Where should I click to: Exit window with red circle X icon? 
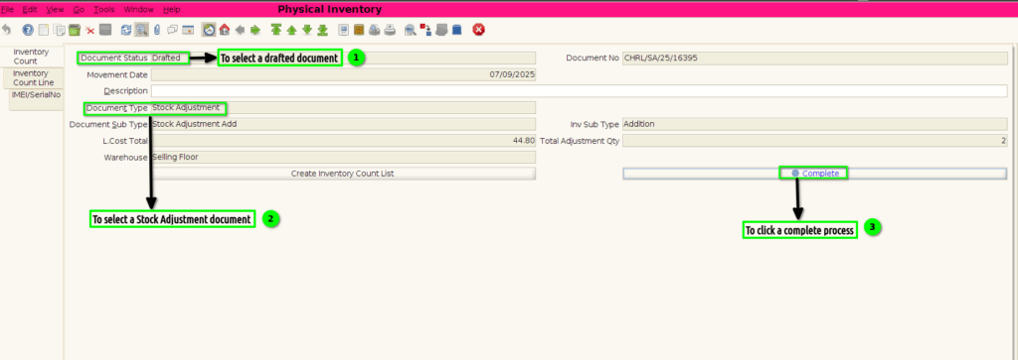(478, 30)
